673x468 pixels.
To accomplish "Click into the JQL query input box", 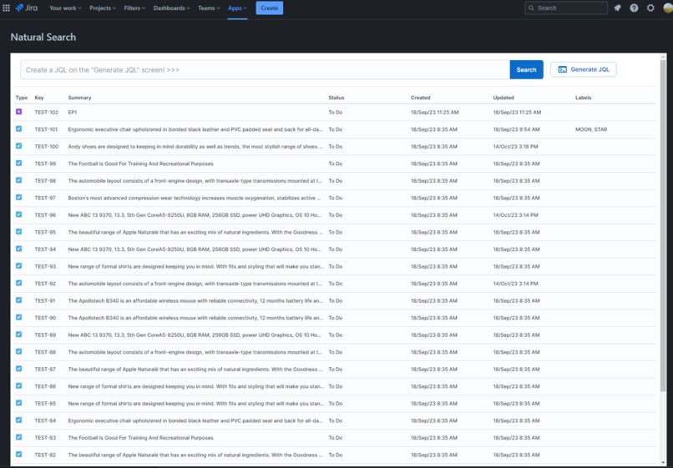I will point(265,69).
